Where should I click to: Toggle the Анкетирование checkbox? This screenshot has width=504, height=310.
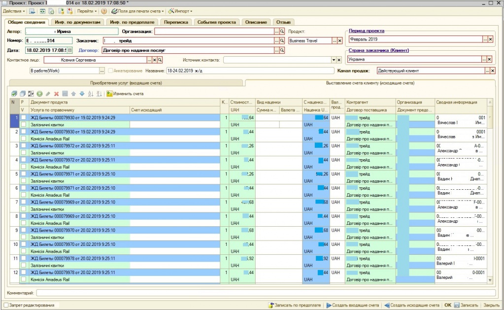(x=110, y=71)
